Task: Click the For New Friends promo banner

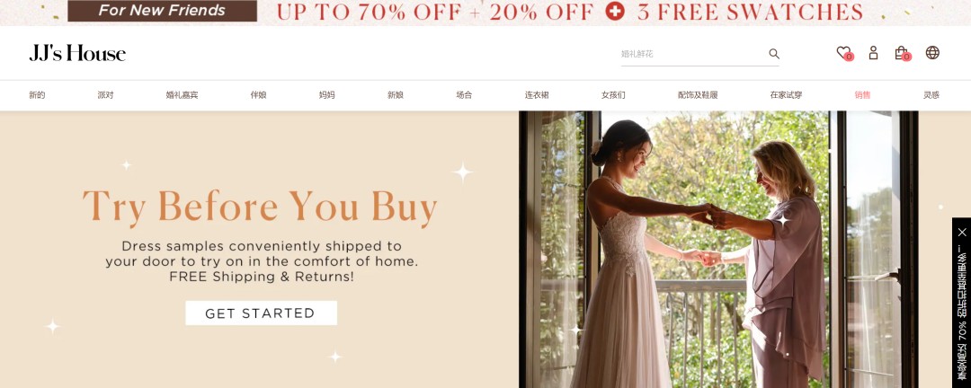Action: click(x=162, y=11)
